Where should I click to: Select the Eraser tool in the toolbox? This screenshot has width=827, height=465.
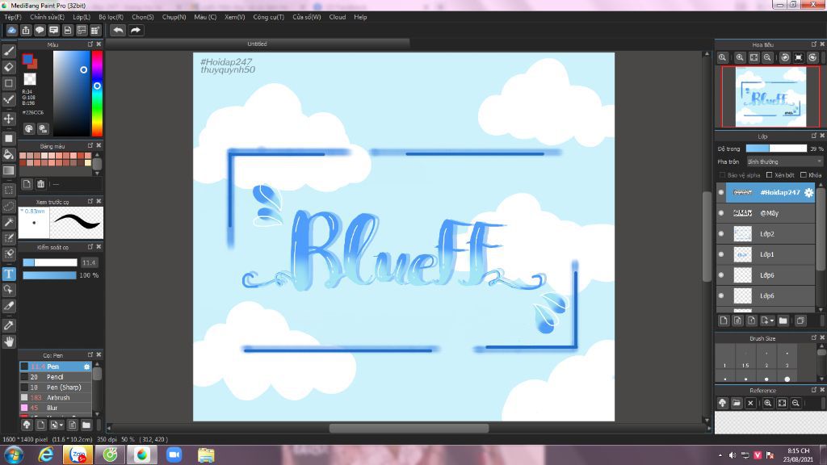tap(9, 67)
